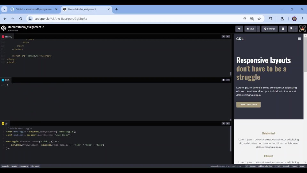Bookmark this page star icon
Screen dimensions: 307x173
click(259, 19)
